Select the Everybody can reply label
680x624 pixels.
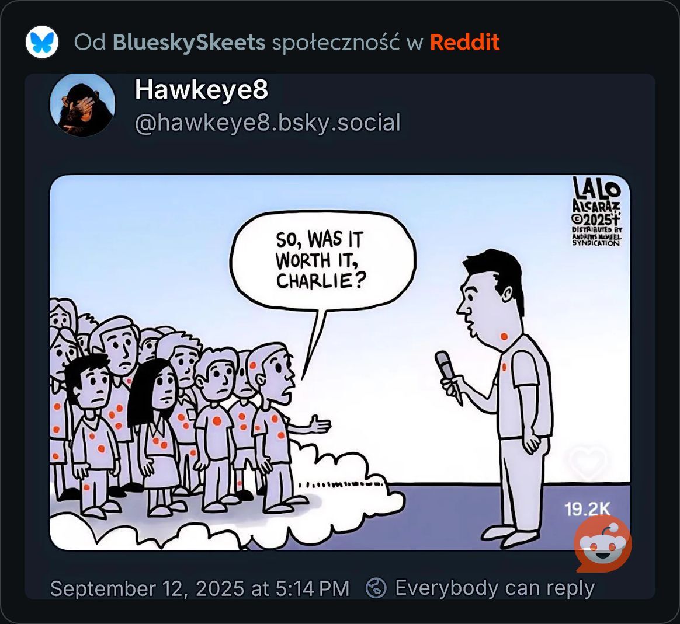tap(495, 588)
